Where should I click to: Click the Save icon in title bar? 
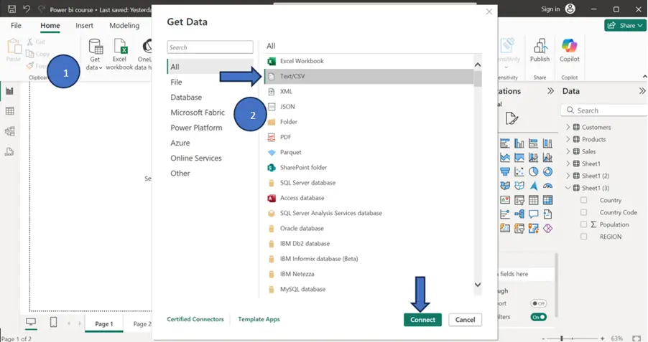[11, 9]
